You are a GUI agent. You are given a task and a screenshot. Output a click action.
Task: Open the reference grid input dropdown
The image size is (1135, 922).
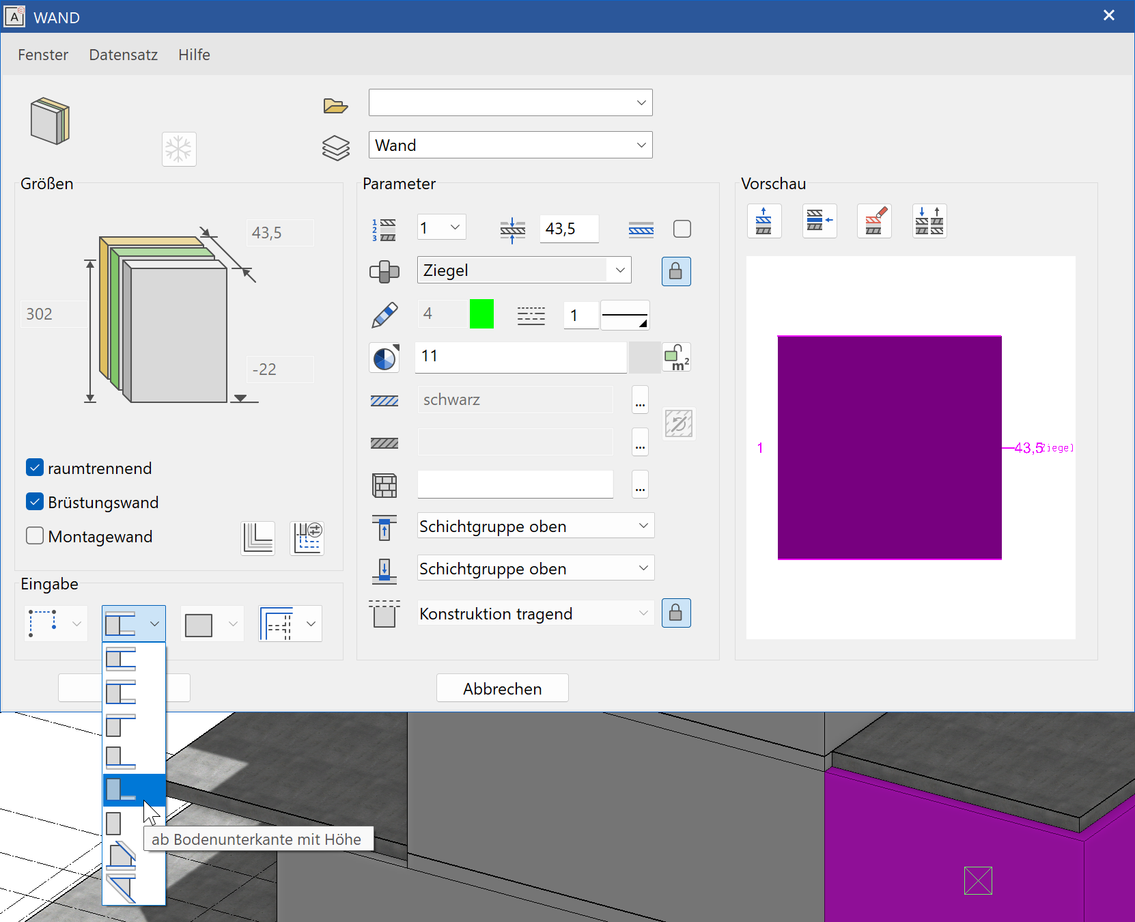click(290, 624)
